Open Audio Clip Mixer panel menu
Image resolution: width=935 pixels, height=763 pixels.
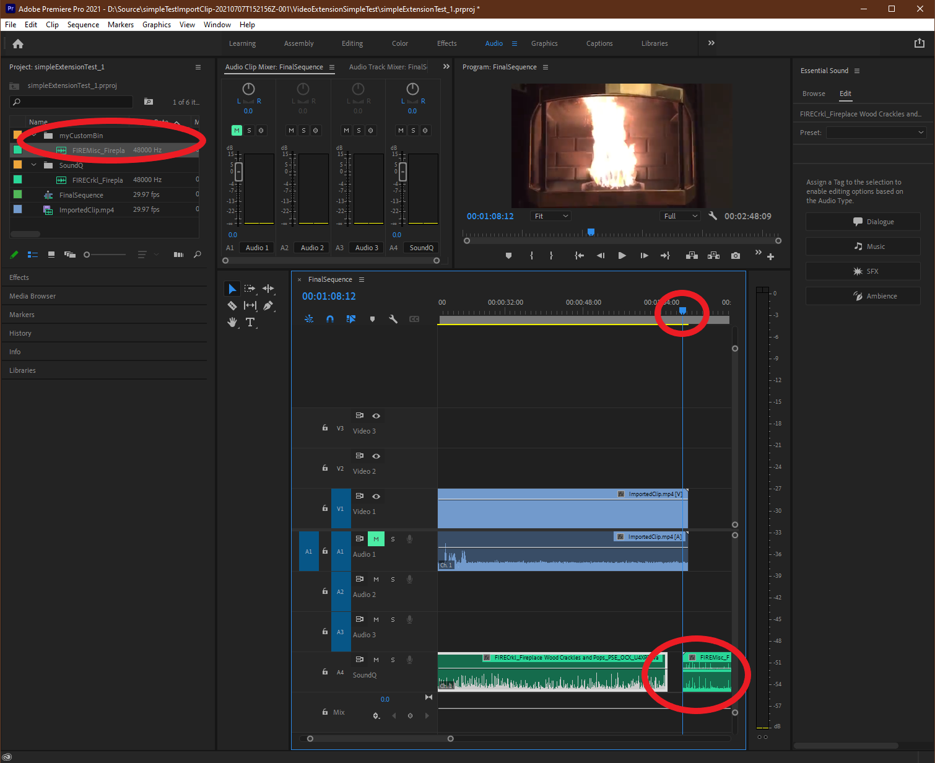click(x=332, y=67)
